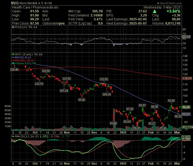Click the 99.42 low price annotation
Viewport: 193px width, 166px height.
82,100
